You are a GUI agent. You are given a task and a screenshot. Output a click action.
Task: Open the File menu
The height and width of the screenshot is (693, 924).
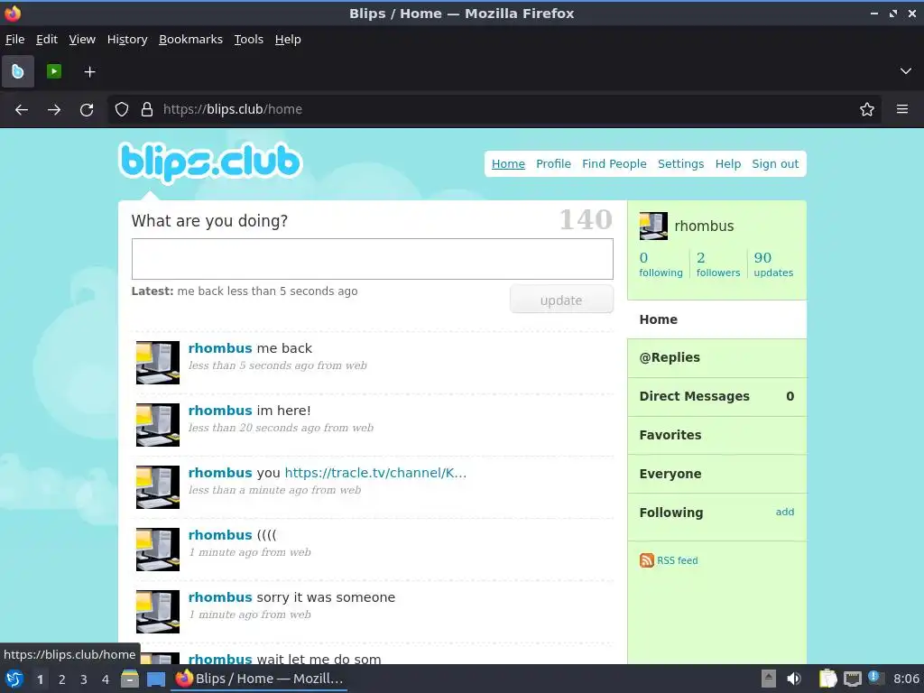[14, 40]
